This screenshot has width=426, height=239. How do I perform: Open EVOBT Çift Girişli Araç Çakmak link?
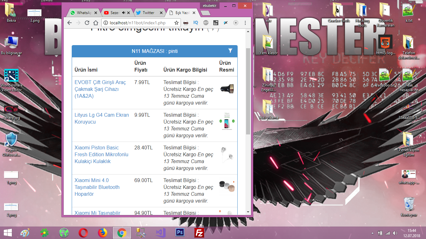[x=100, y=89]
